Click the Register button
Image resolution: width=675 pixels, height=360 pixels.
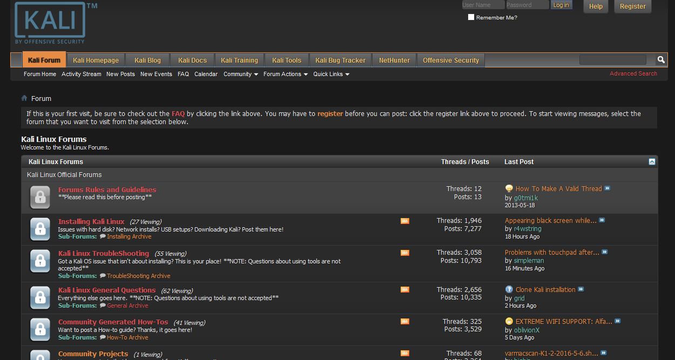tap(632, 6)
